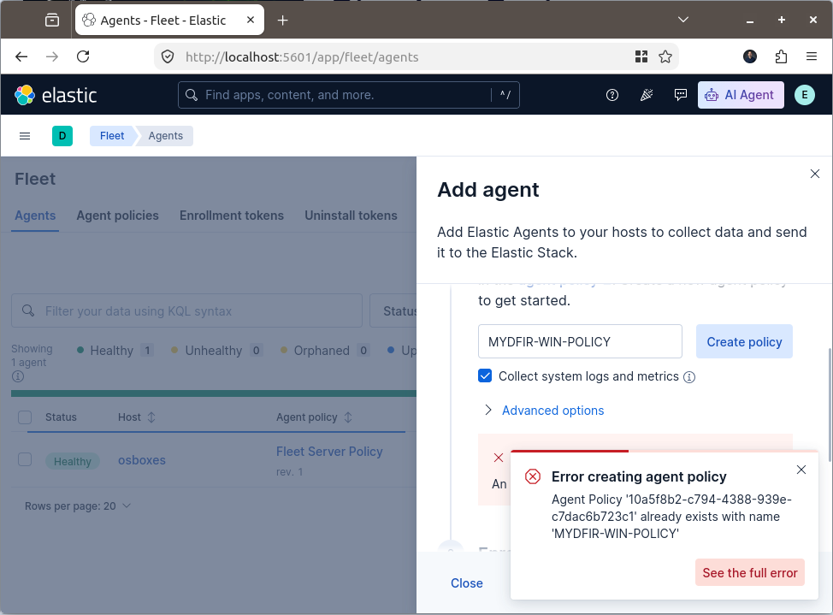This screenshot has height=615, width=833.
Task: Close the Add agent flyout with X
Action: tap(814, 174)
